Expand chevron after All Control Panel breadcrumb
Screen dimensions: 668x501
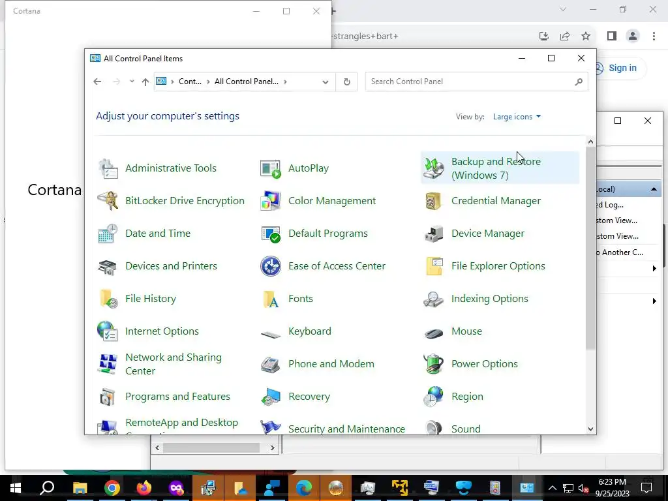click(x=285, y=82)
